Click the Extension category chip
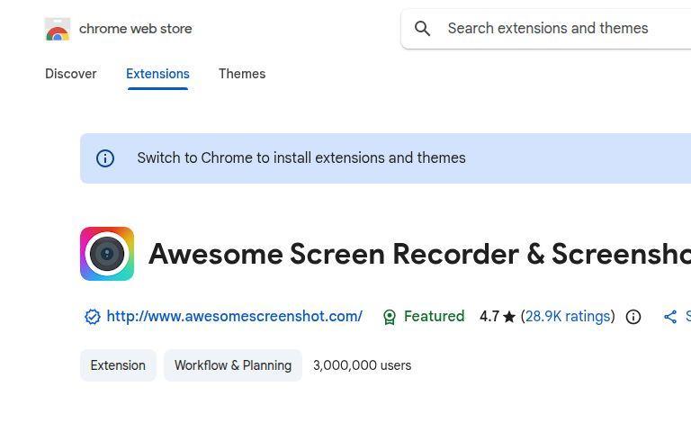The width and height of the screenshot is (691, 423). [118, 365]
